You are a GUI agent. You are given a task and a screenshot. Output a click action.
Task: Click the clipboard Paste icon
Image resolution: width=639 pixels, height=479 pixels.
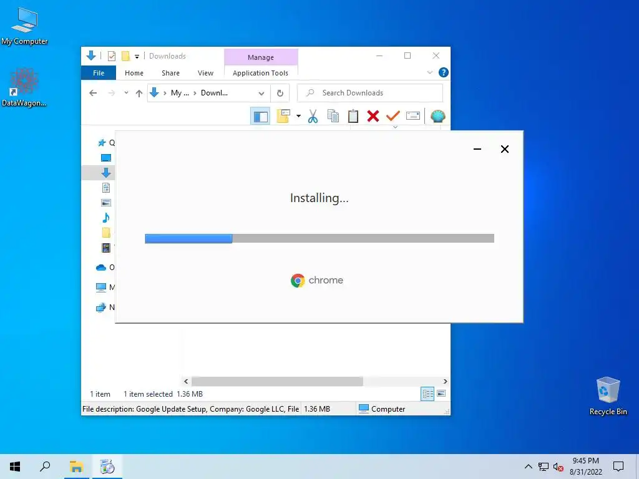(353, 116)
